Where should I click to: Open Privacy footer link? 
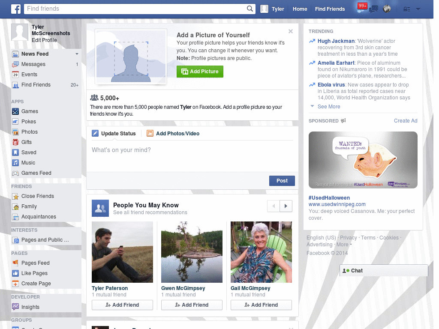click(x=348, y=237)
